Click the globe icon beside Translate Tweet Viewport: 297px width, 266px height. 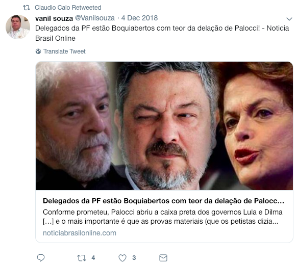tap(38, 51)
